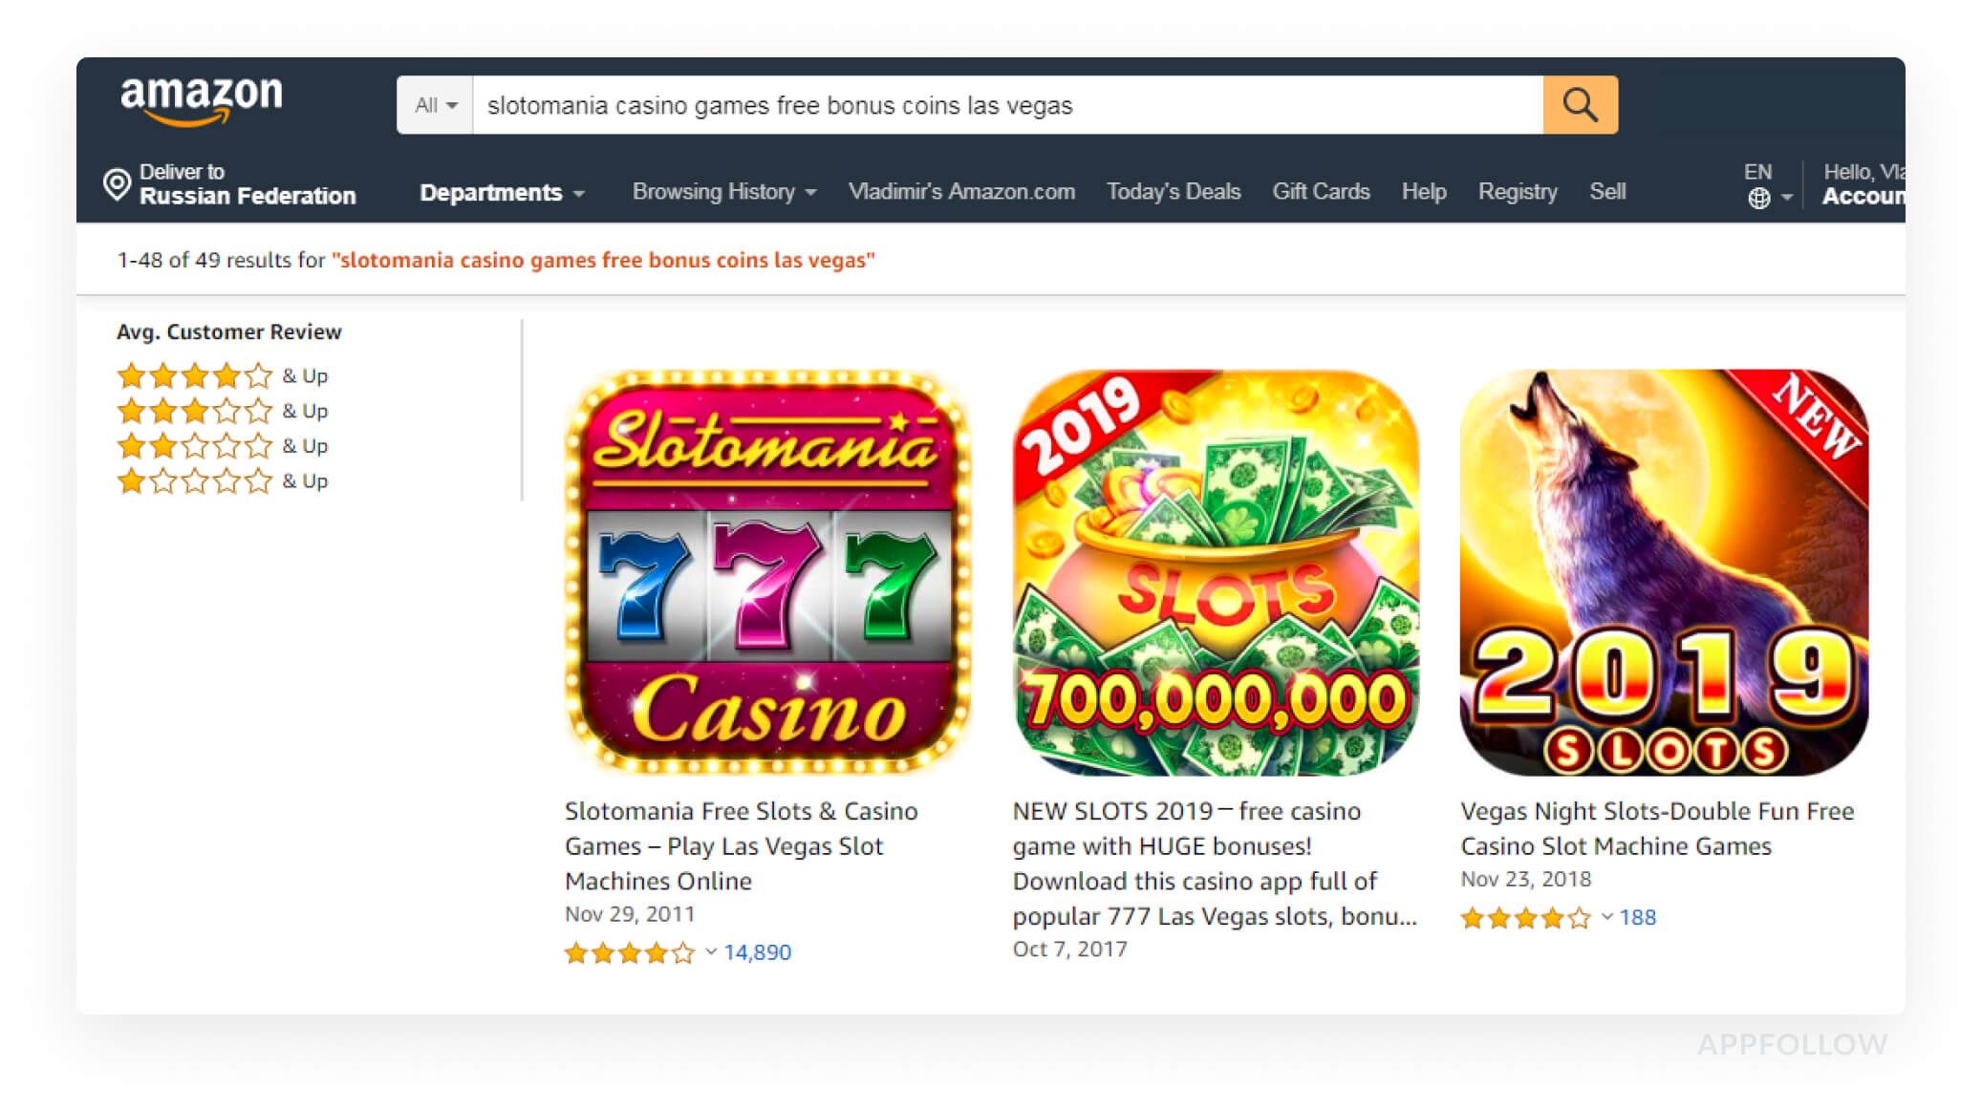Expand the Departments dropdown
Screen dimensions: 1982x1110
point(502,192)
